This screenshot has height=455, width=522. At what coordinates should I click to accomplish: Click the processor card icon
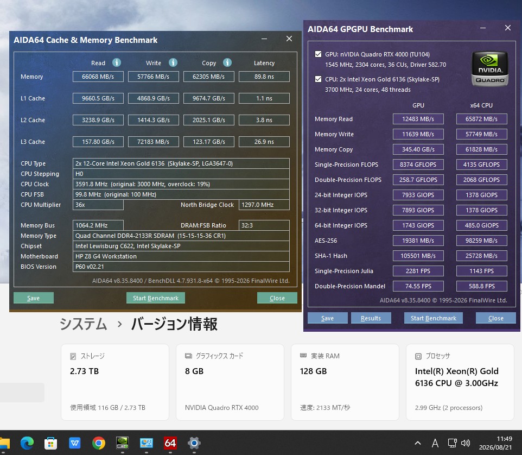coord(418,356)
